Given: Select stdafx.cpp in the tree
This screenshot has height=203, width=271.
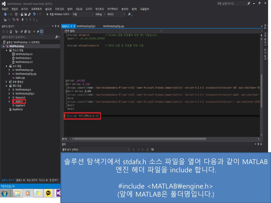Looking at the screenshot, I should (20, 78).
